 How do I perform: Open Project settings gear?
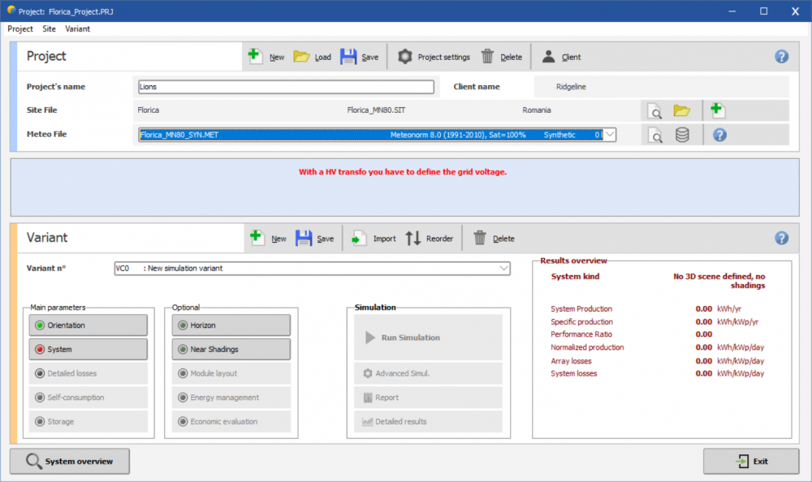click(x=404, y=56)
